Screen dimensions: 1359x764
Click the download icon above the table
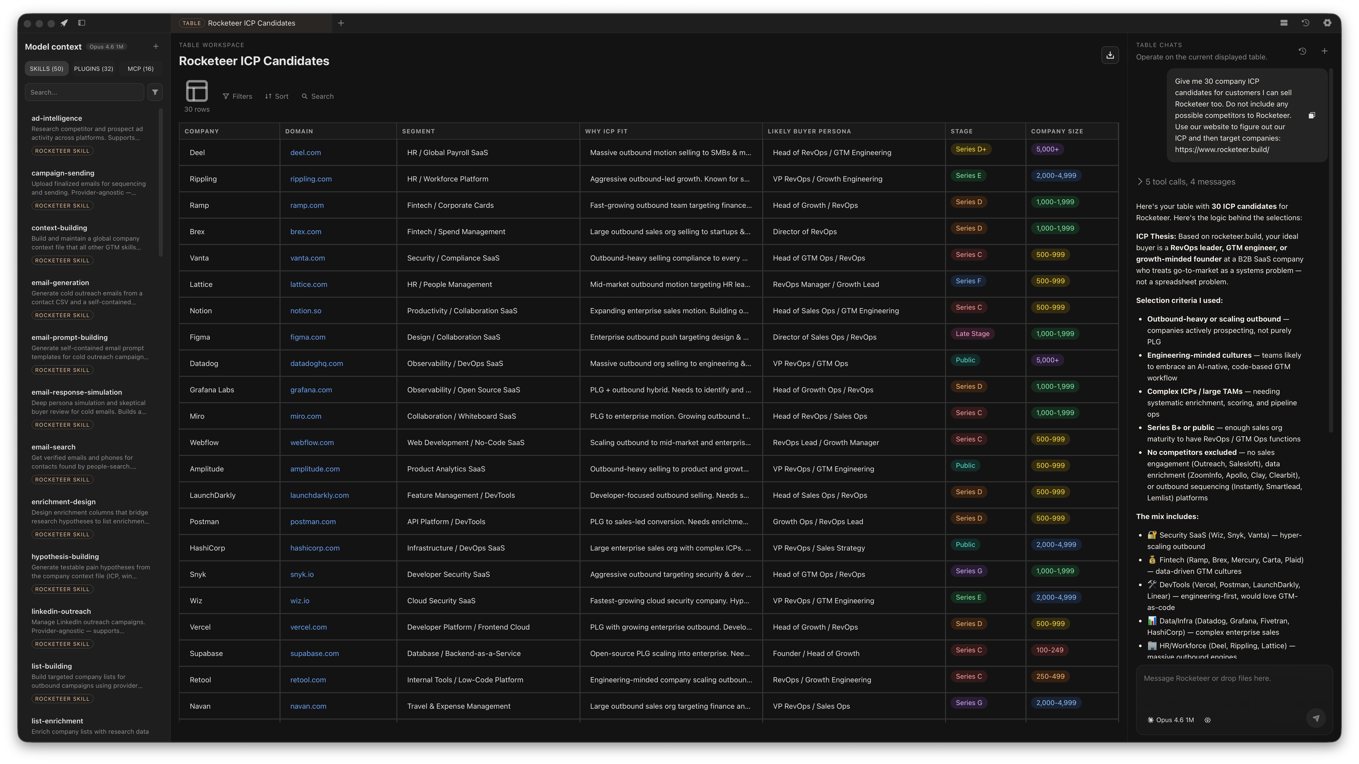point(1110,55)
